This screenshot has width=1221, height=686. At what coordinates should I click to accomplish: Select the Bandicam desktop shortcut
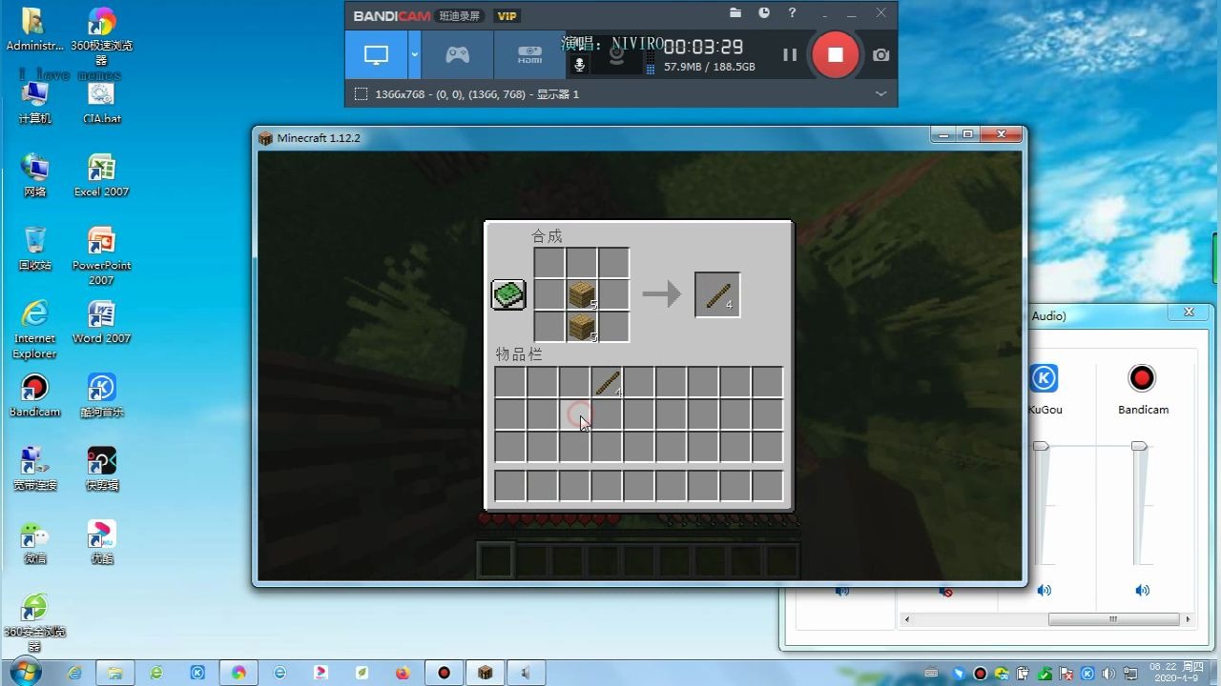tap(34, 395)
